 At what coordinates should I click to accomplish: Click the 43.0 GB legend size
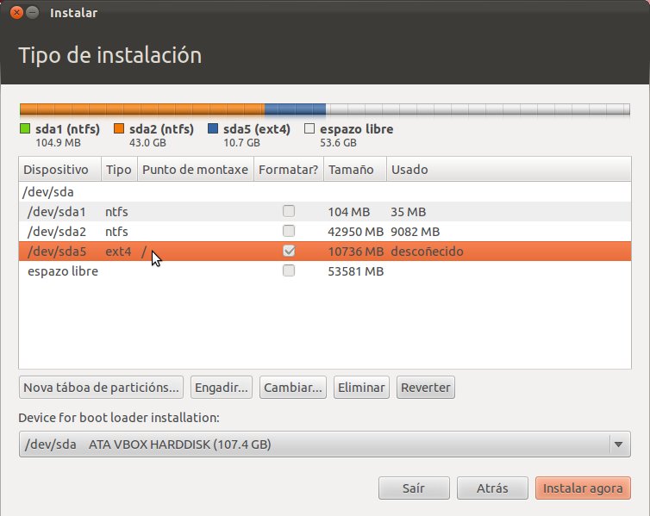(147, 143)
